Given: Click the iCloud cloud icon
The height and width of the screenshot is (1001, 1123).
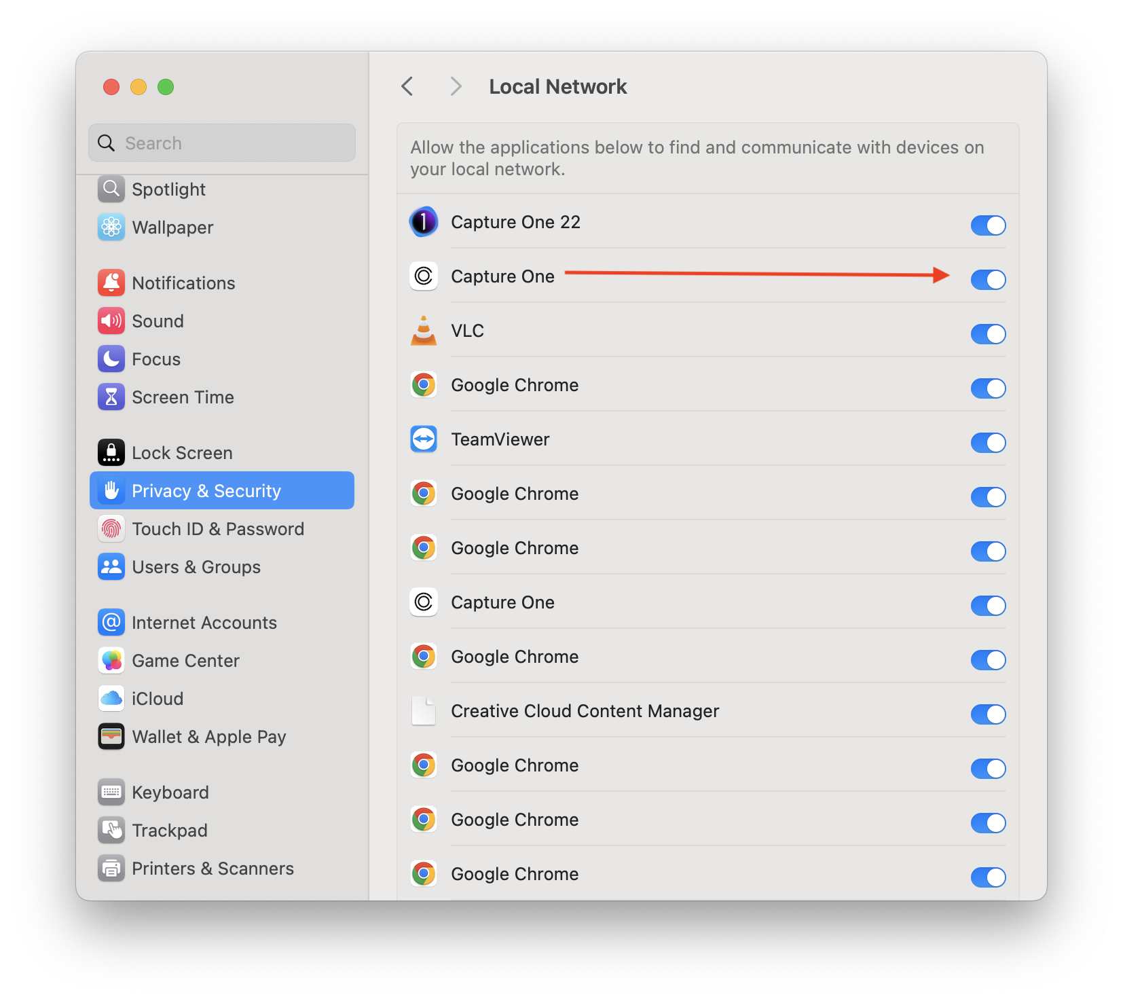Looking at the screenshot, I should 111,698.
